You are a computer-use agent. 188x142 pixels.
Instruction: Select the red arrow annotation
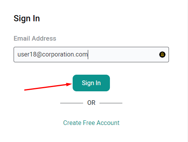pos(48,87)
